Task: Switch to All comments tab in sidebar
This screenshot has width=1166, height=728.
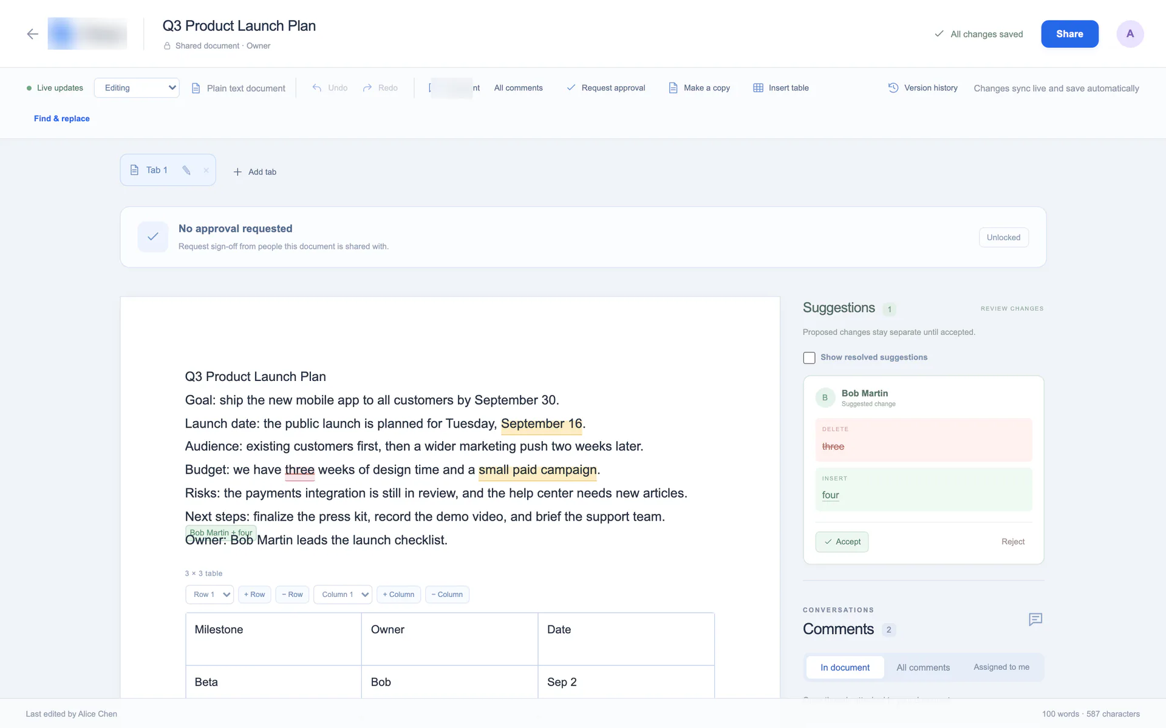Action: point(923,667)
